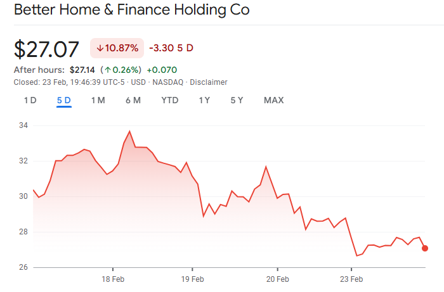Screen dimensions: 444x292
Task: Click the 23 Feb axis date
Action: (x=351, y=279)
